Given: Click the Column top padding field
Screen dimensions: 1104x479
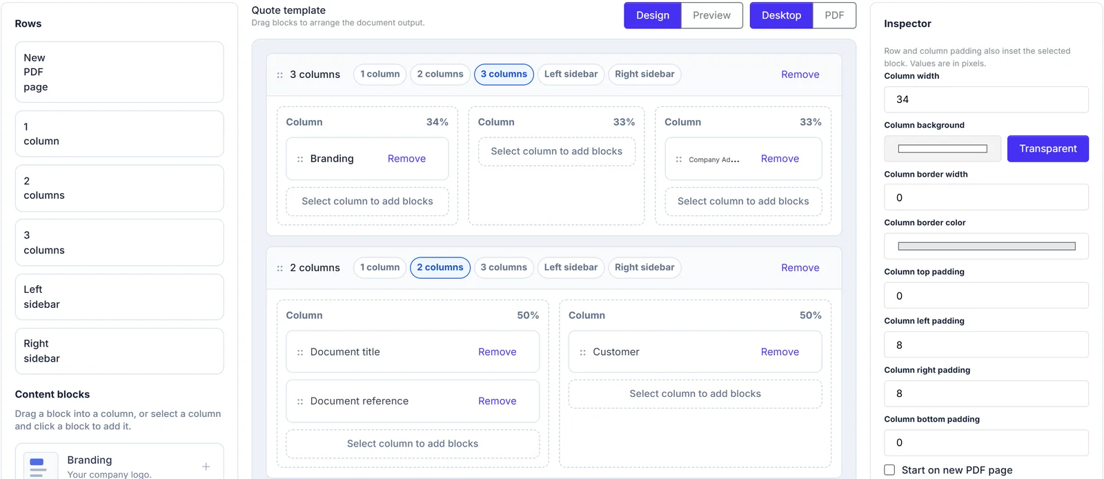Looking at the screenshot, I should pos(986,295).
